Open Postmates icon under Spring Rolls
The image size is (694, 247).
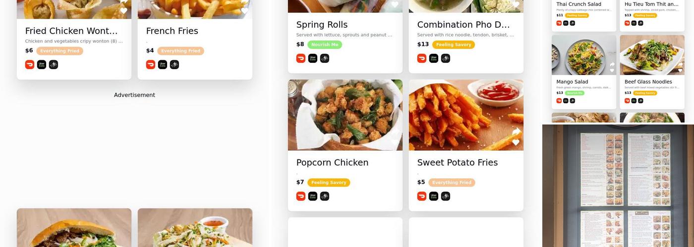click(325, 58)
